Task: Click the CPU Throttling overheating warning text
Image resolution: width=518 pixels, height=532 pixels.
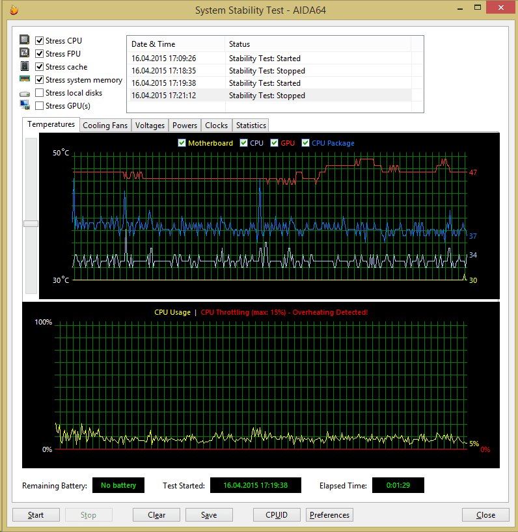Action: [x=284, y=312]
